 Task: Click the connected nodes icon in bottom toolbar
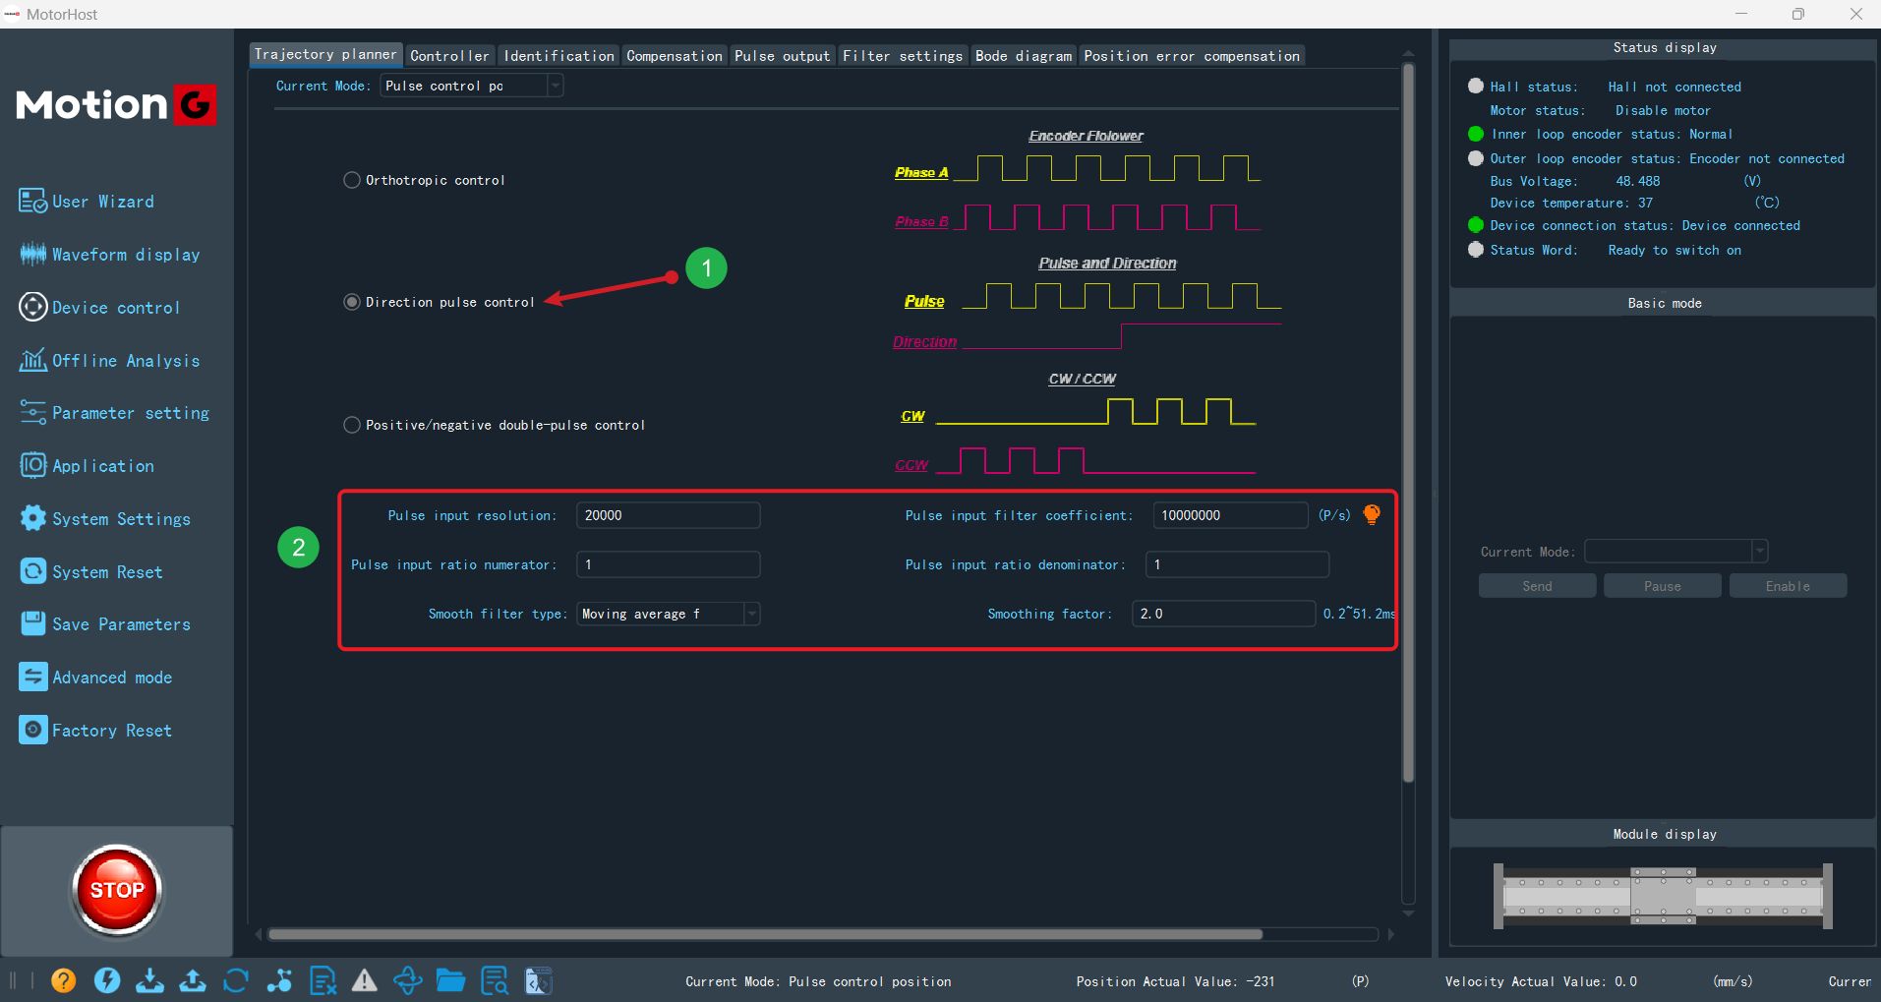[279, 980]
